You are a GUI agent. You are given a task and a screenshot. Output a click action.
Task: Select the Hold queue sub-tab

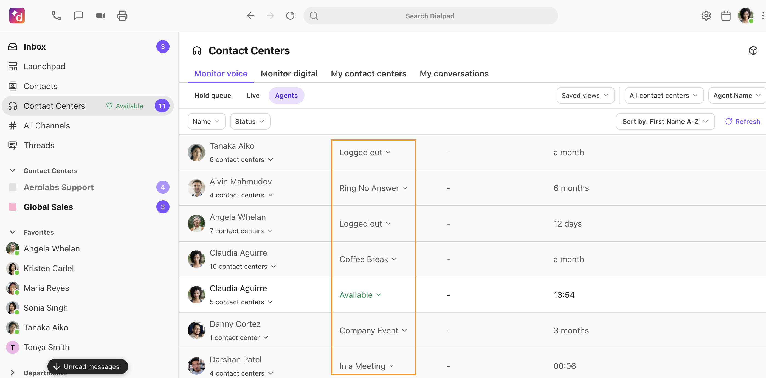coord(213,95)
